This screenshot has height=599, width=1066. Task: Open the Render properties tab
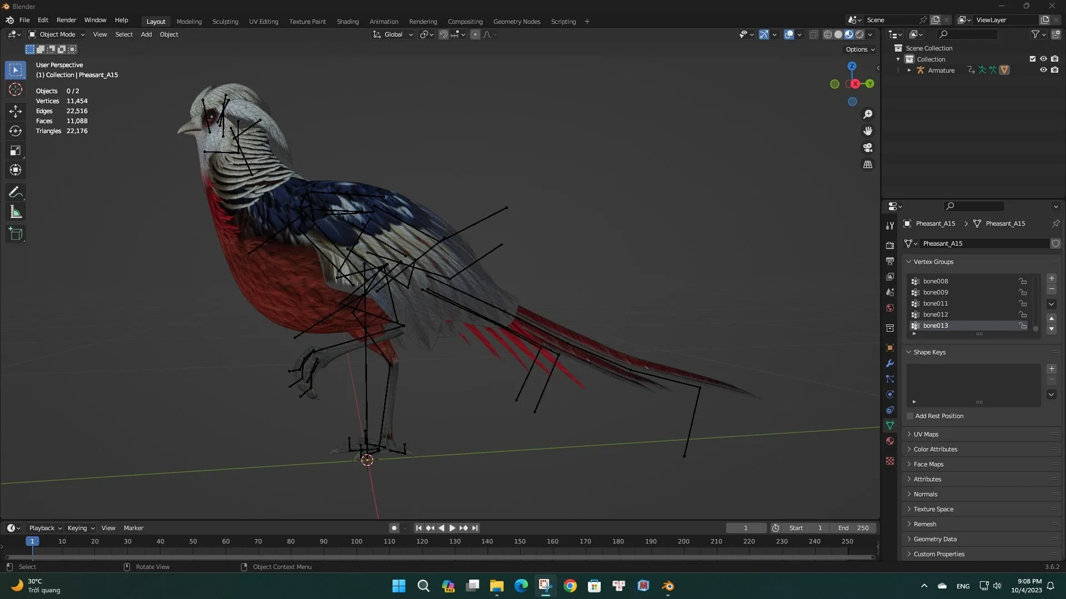tap(890, 245)
